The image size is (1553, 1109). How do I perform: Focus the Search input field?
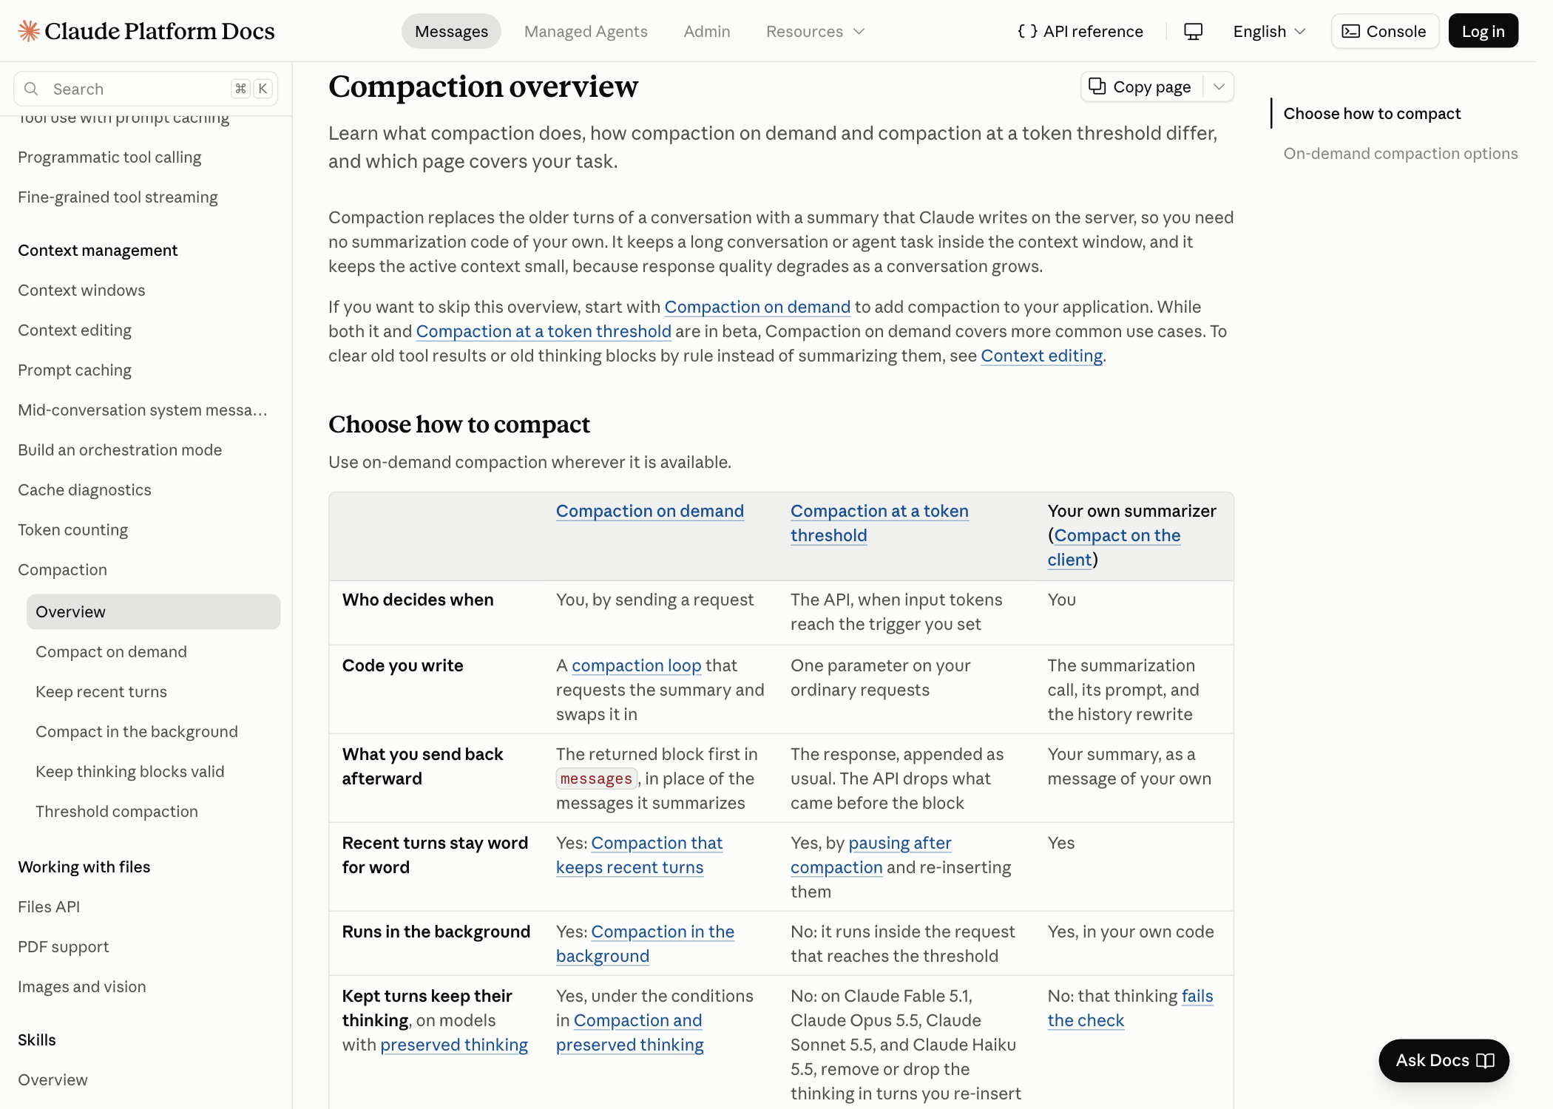[146, 89]
